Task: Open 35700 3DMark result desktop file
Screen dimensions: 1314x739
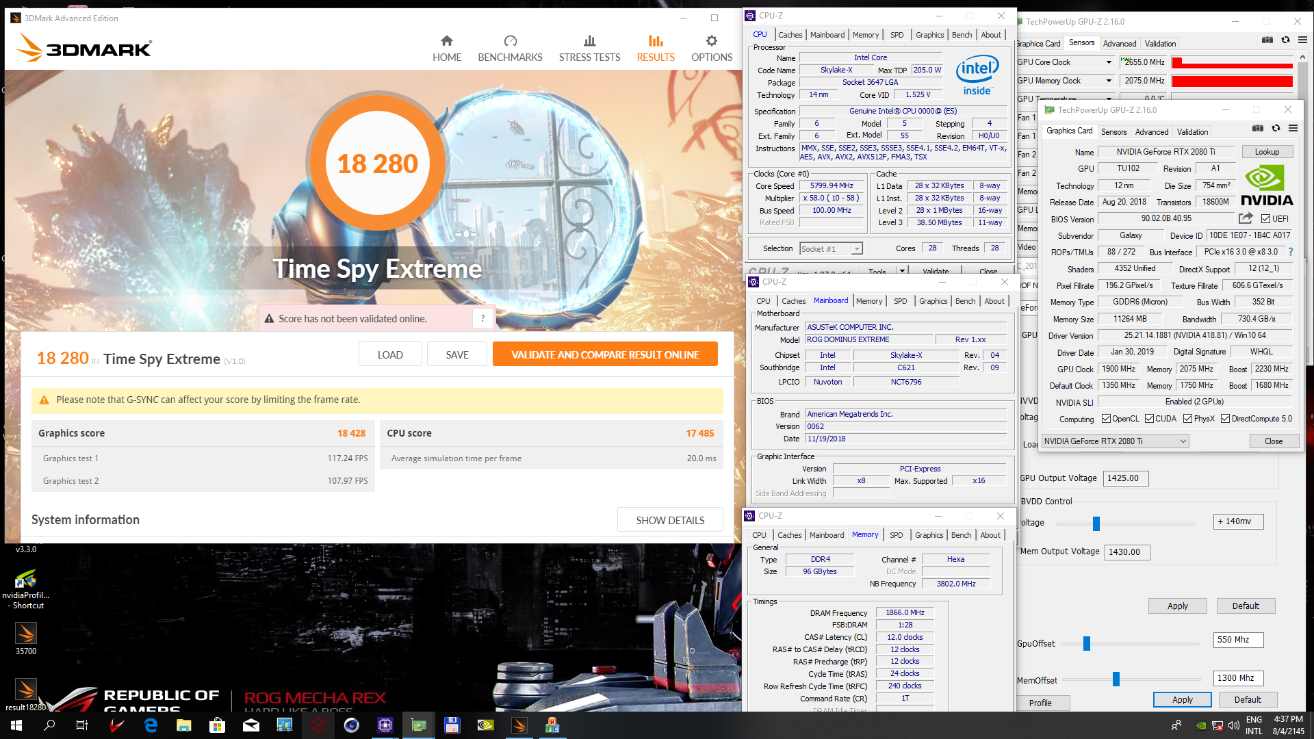Action: (x=25, y=638)
